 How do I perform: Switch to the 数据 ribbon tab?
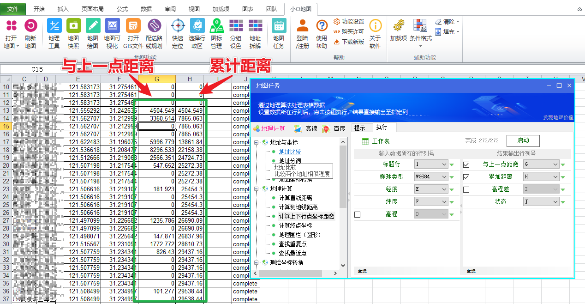(x=146, y=9)
